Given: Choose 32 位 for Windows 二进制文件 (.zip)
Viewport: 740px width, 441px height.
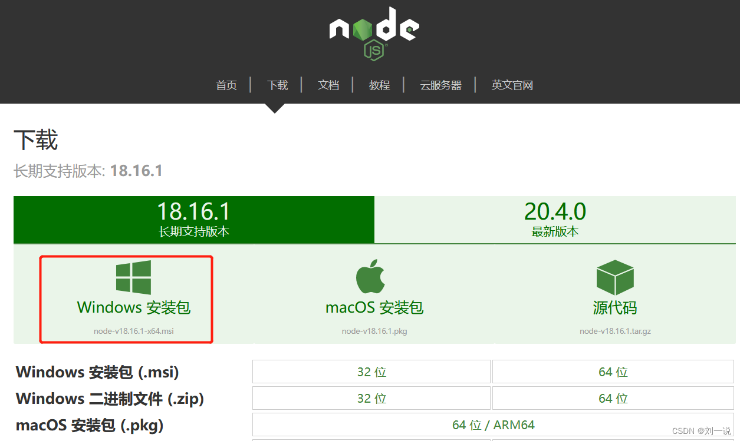Looking at the screenshot, I should click(371, 399).
